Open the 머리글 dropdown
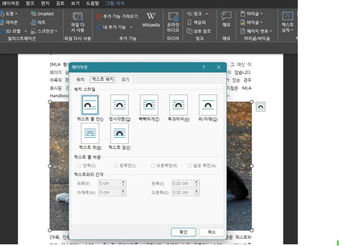This screenshot has width=339, height=246. (252, 13)
